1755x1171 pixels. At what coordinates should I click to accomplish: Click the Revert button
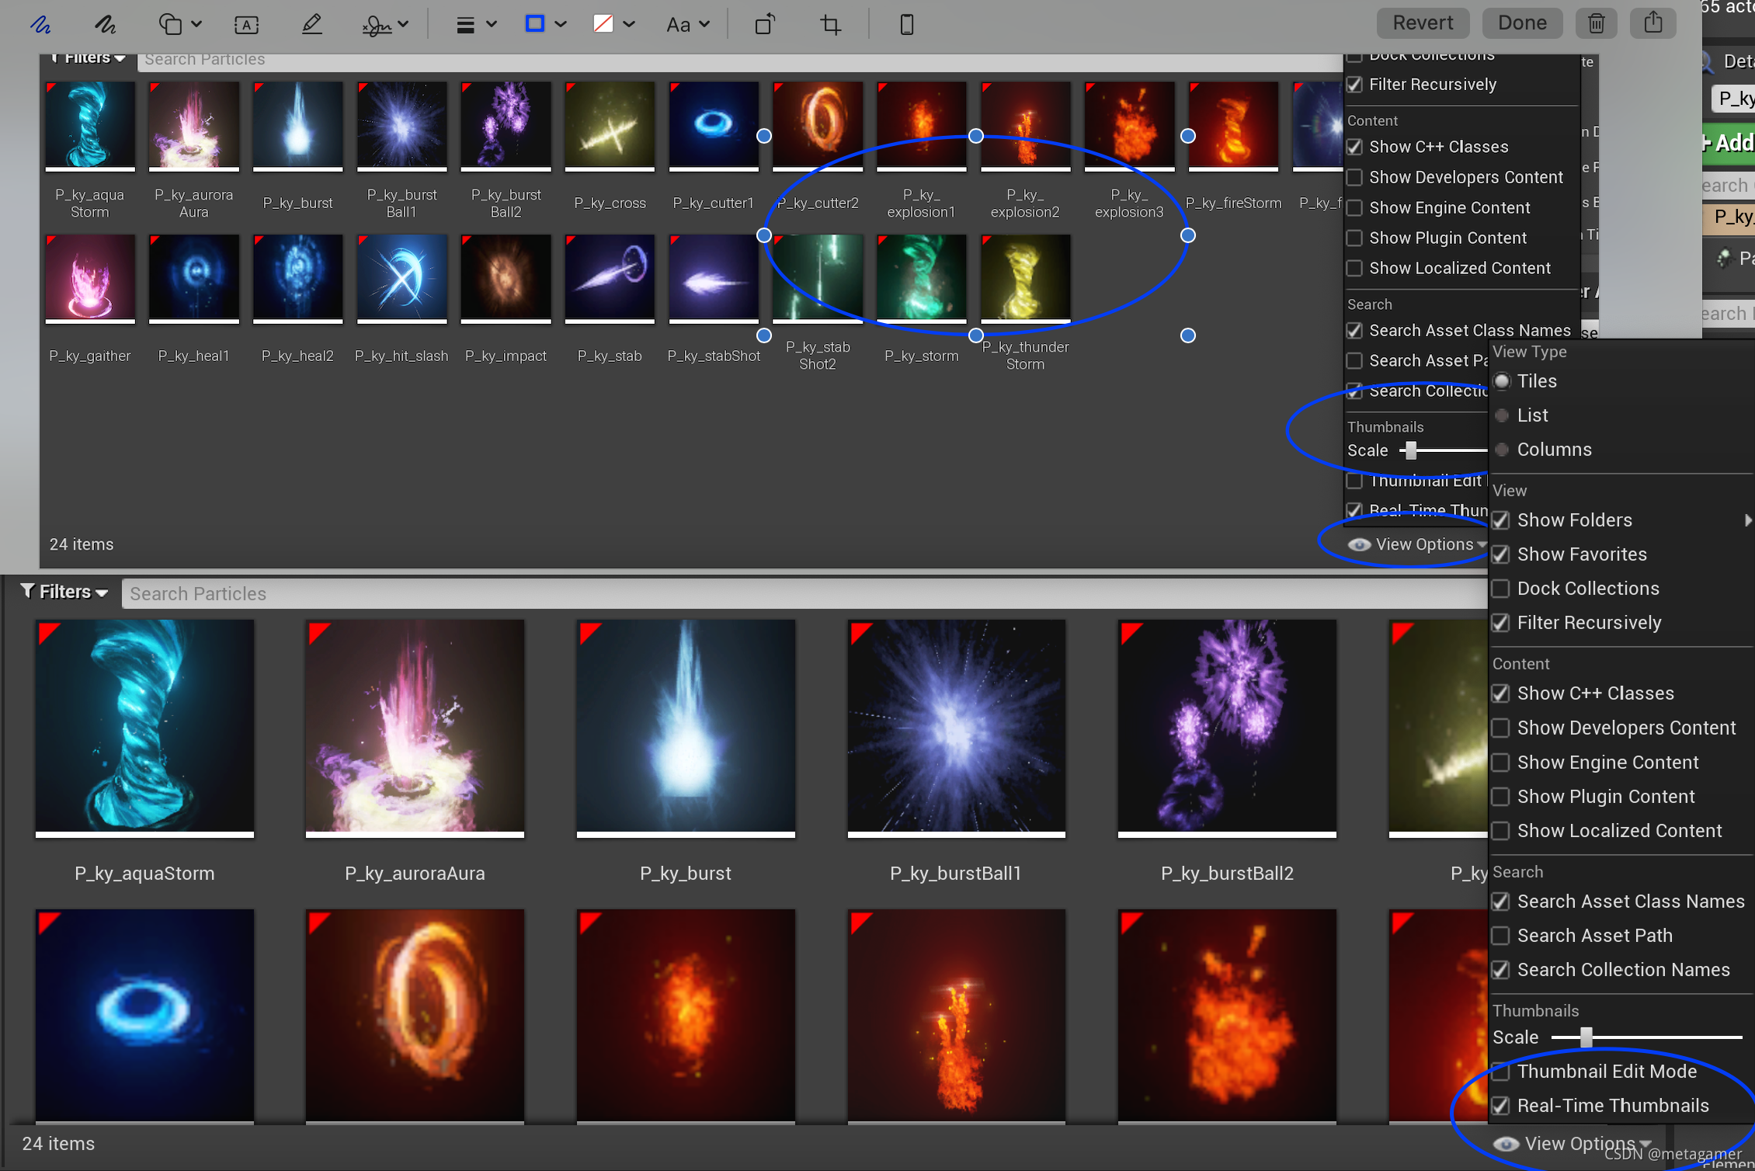click(1422, 23)
